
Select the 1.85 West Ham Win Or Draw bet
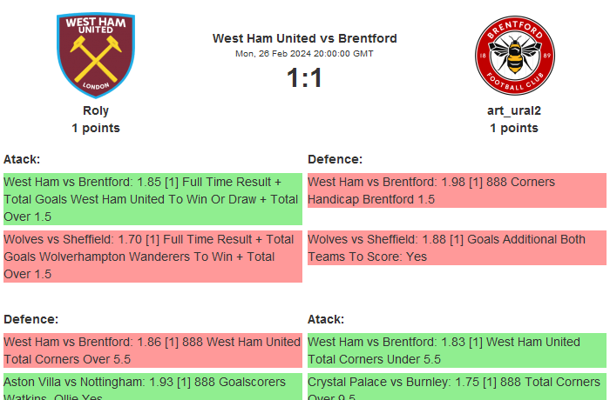tap(152, 199)
